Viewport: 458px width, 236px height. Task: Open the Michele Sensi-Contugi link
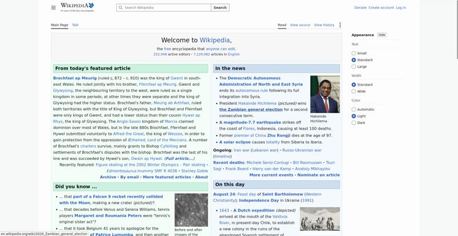[267, 162]
